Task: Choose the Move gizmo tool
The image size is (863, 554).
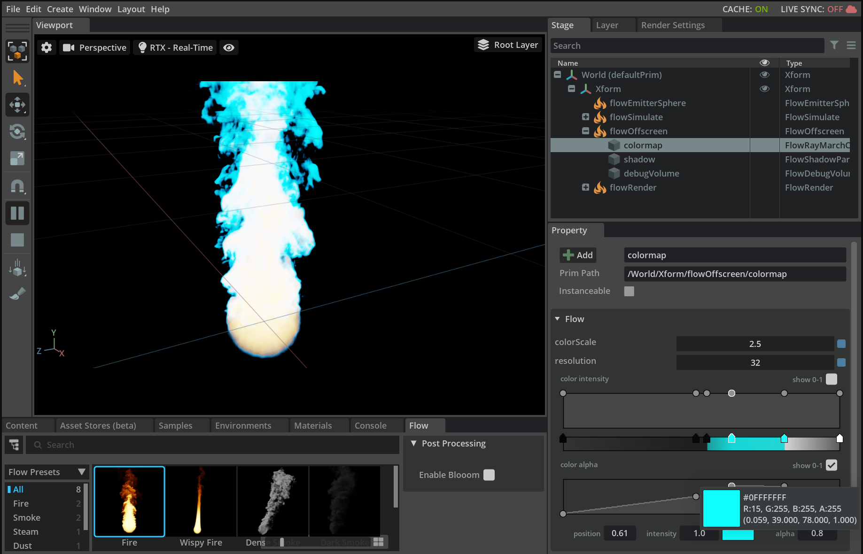Action: 17,105
